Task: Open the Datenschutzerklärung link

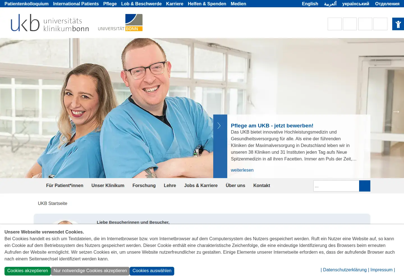Action: point(345,270)
